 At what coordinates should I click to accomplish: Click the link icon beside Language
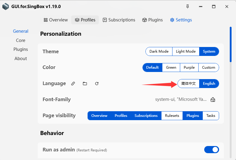(73, 84)
